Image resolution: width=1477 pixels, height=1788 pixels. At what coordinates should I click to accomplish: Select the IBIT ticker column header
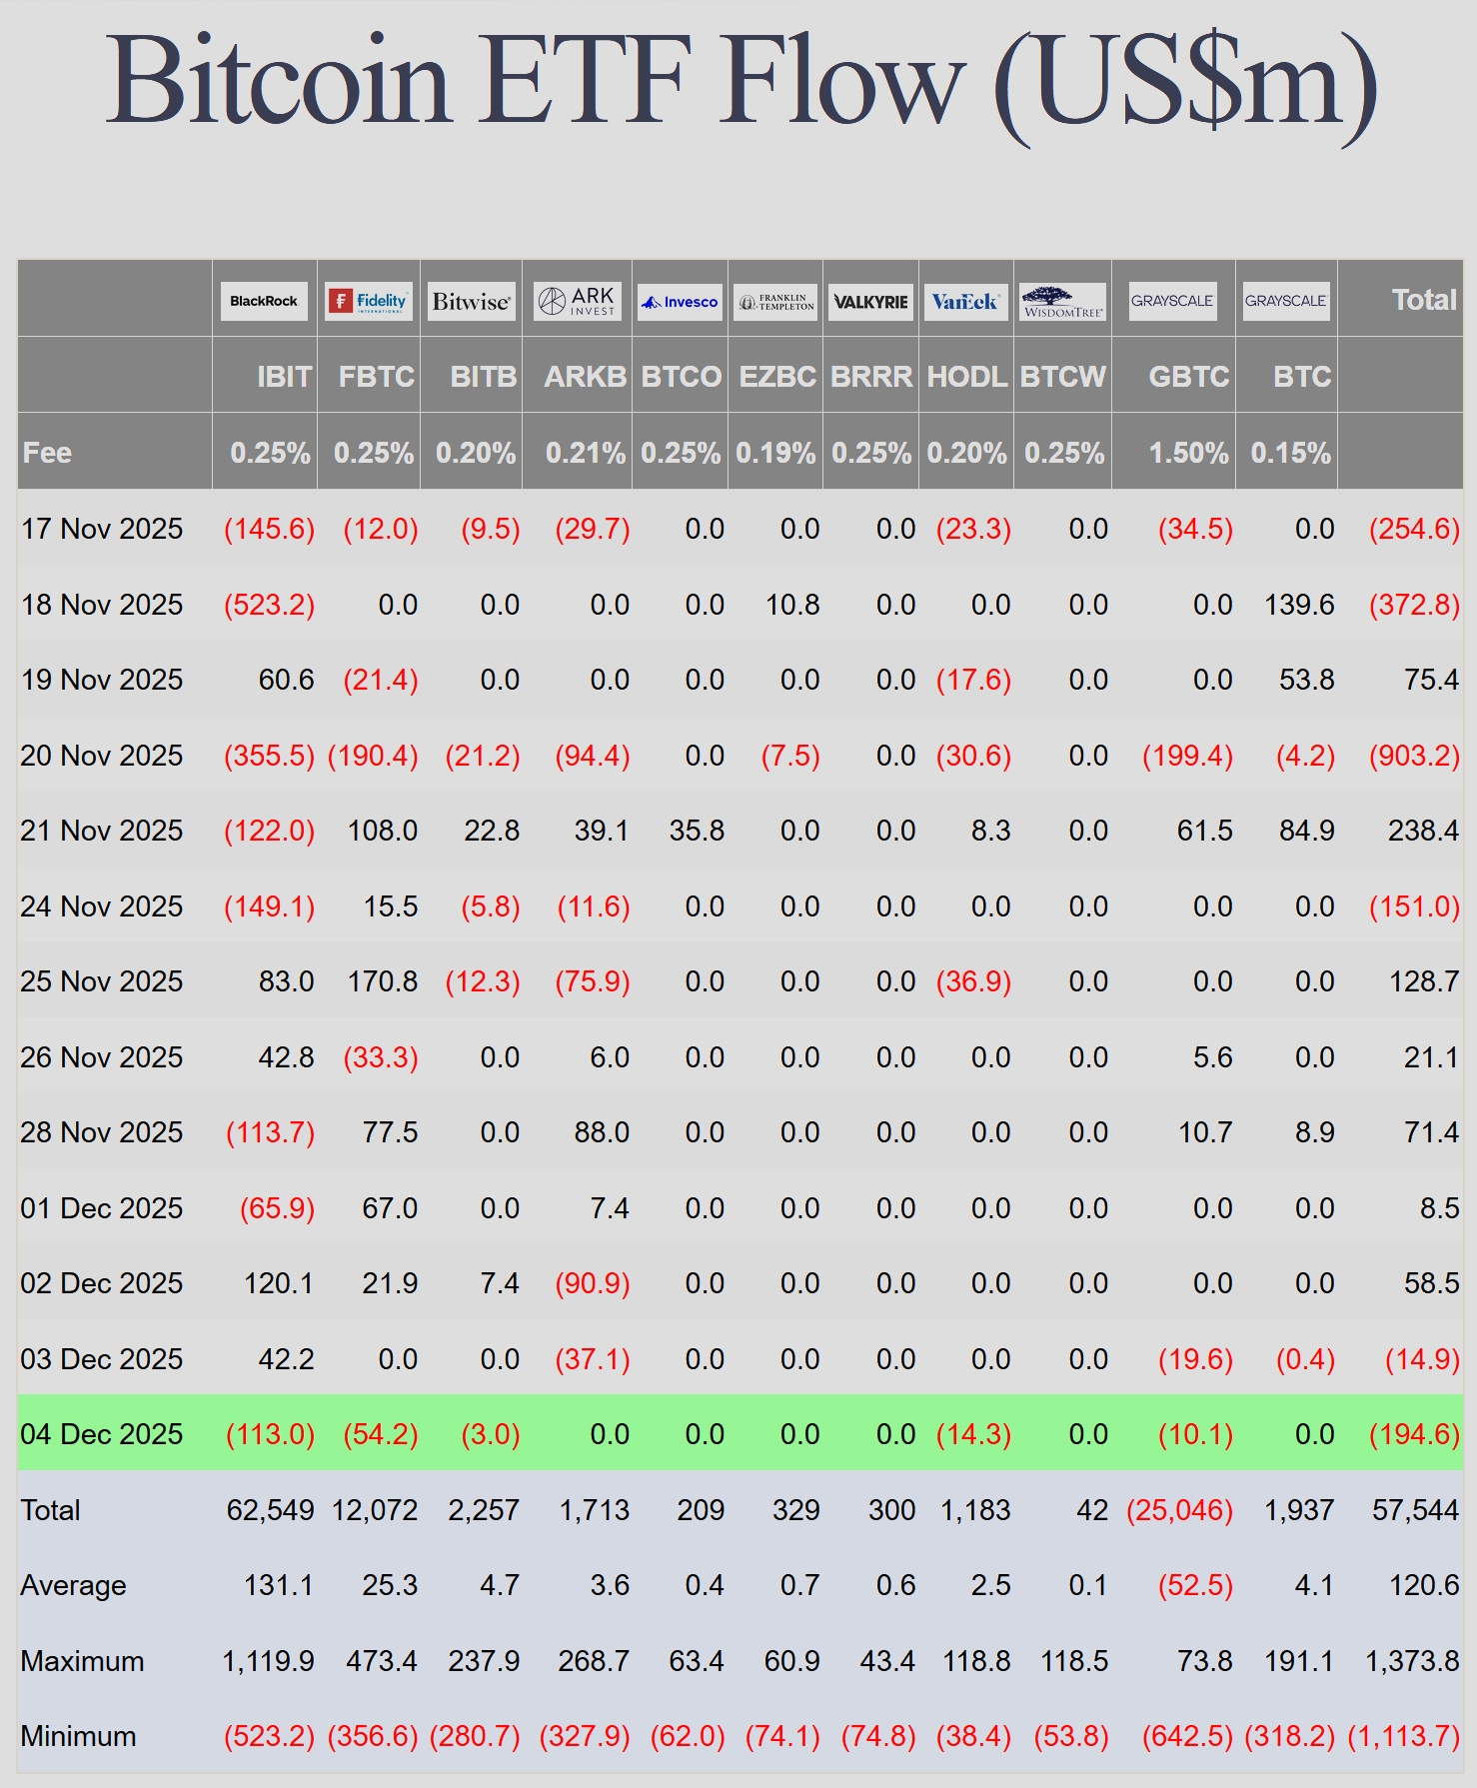tap(284, 377)
